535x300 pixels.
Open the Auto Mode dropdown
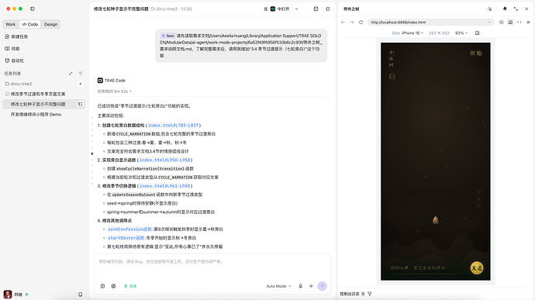click(x=278, y=286)
